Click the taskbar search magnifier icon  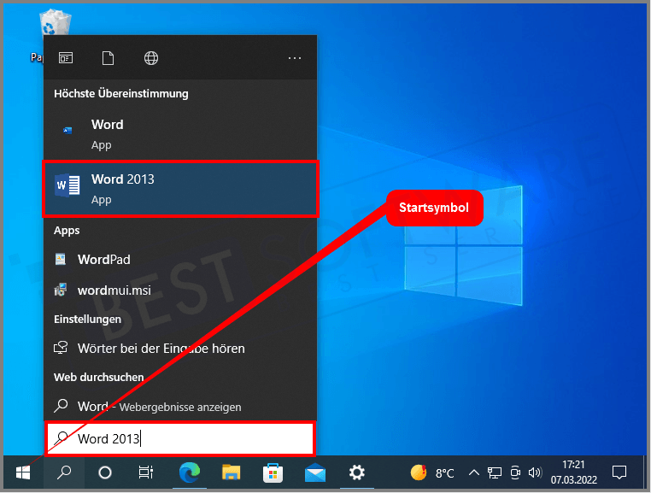(x=64, y=472)
